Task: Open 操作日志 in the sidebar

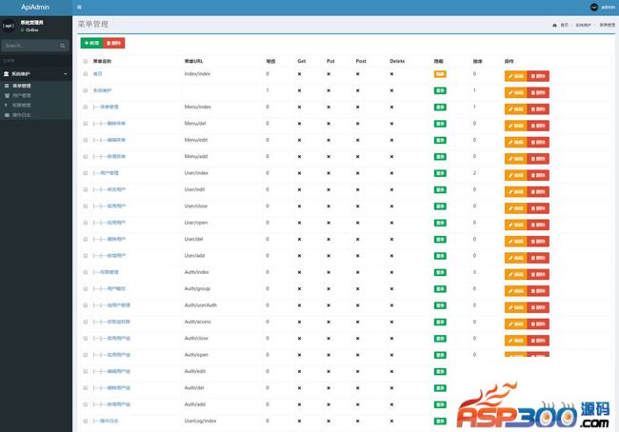Action: click(x=22, y=113)
